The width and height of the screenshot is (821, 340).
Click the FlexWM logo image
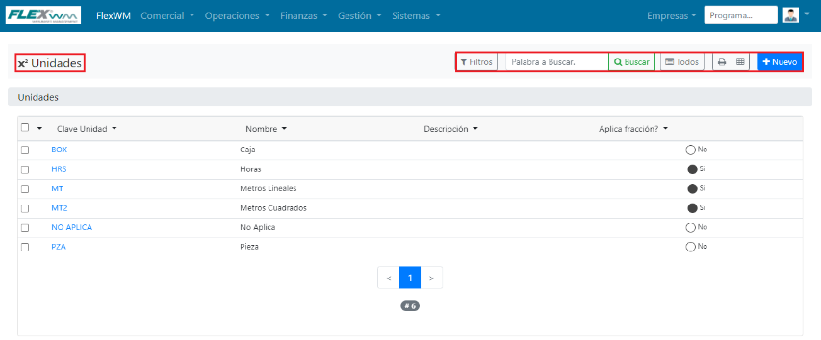click(43, 15)
